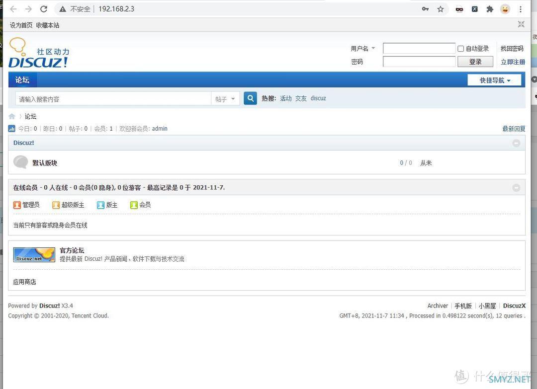Viewport: 537px width, 389px height.
Task: Toggle page width icon near top right
Action: point(521,24)
